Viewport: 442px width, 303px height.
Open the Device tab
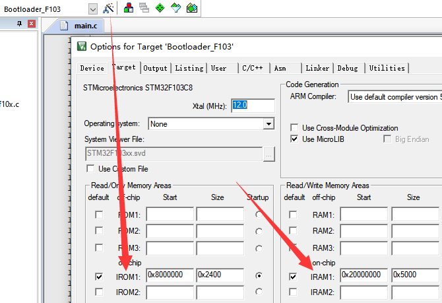[x=92, y=68]
